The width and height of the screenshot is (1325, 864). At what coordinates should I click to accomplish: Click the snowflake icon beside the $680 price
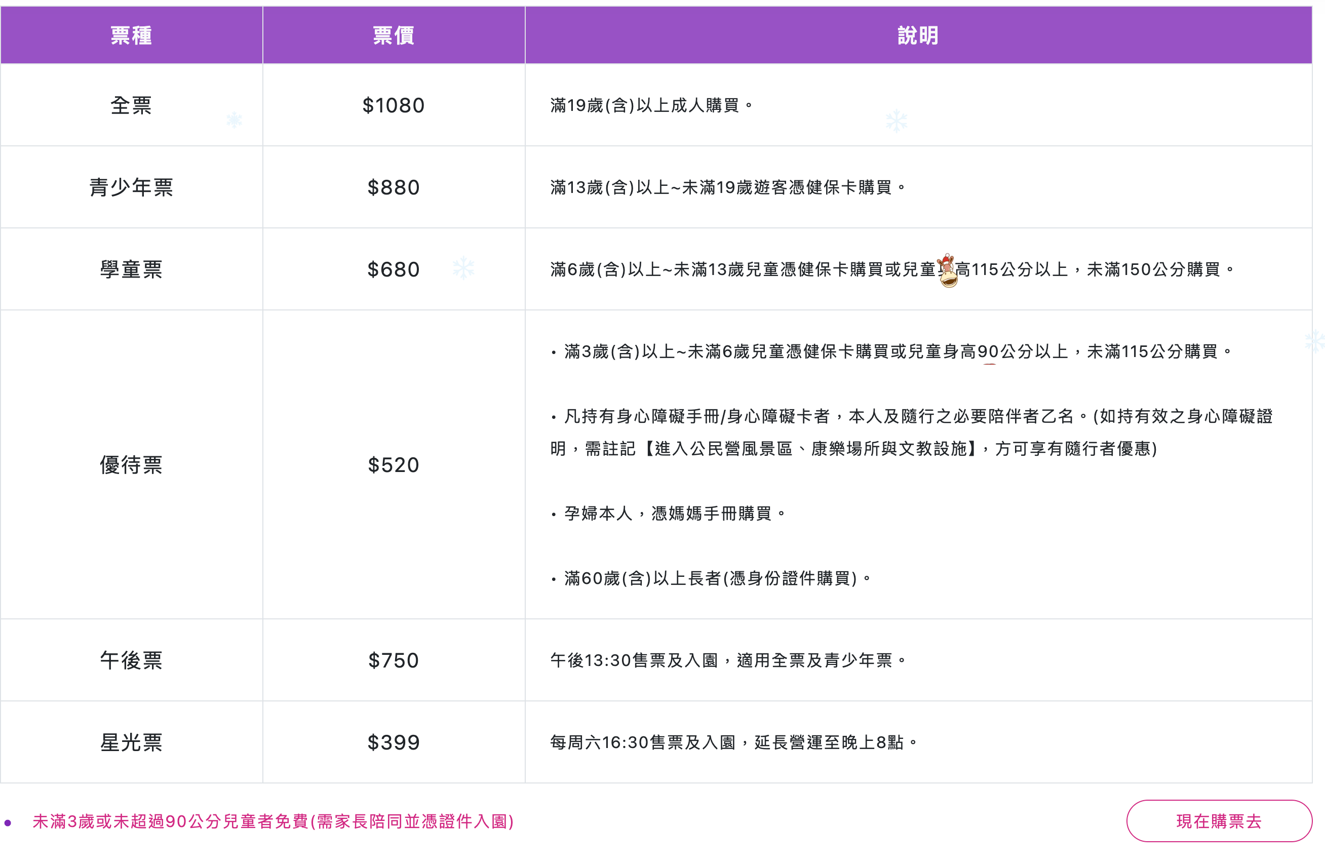(463, 268)
